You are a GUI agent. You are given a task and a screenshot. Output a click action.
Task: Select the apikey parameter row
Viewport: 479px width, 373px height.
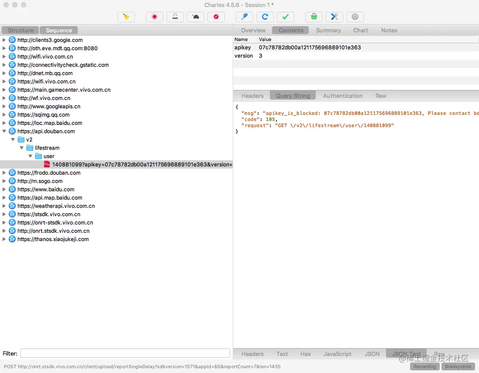356,47
